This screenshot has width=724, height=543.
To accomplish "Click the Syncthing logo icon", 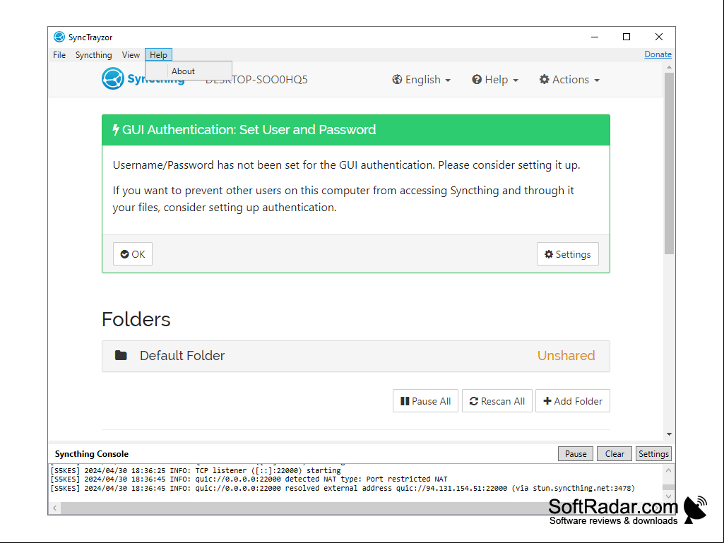I will click(113, 78).
